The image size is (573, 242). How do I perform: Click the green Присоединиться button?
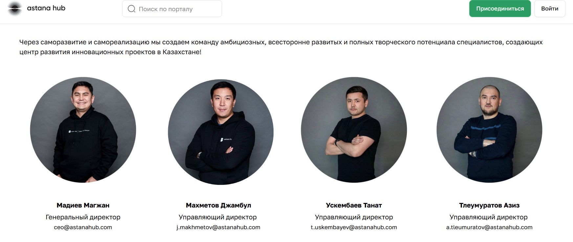click(x=500, y=9)
